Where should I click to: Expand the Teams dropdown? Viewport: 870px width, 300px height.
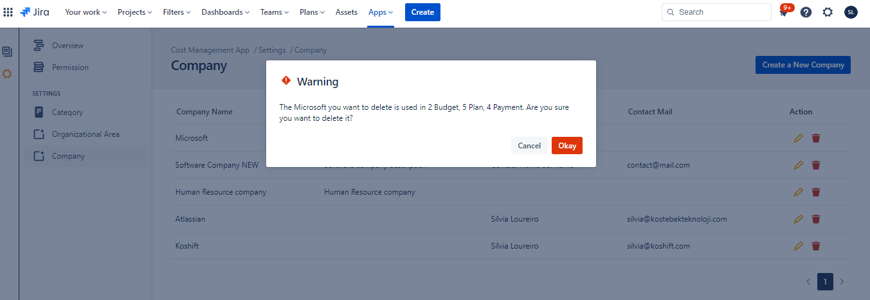click(275, 12)
